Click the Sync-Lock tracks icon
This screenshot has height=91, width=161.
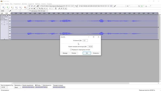tap(56, 8)
